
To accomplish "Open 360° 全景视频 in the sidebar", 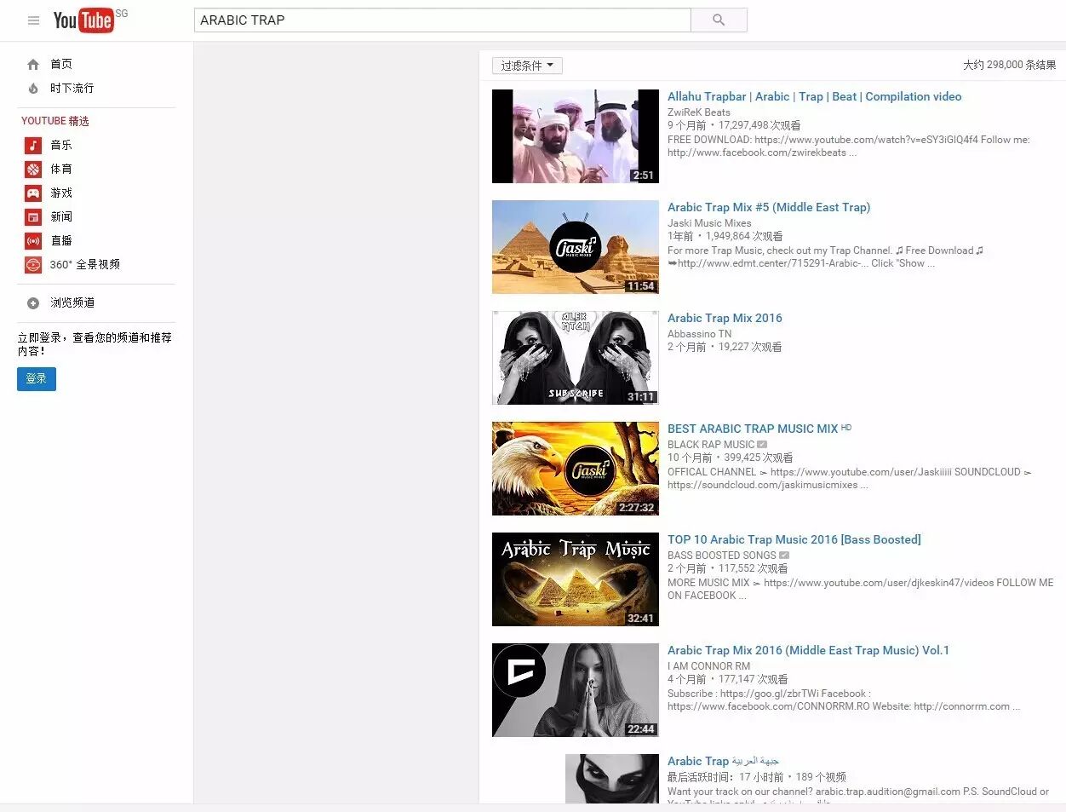I will (x=85, y=265).
